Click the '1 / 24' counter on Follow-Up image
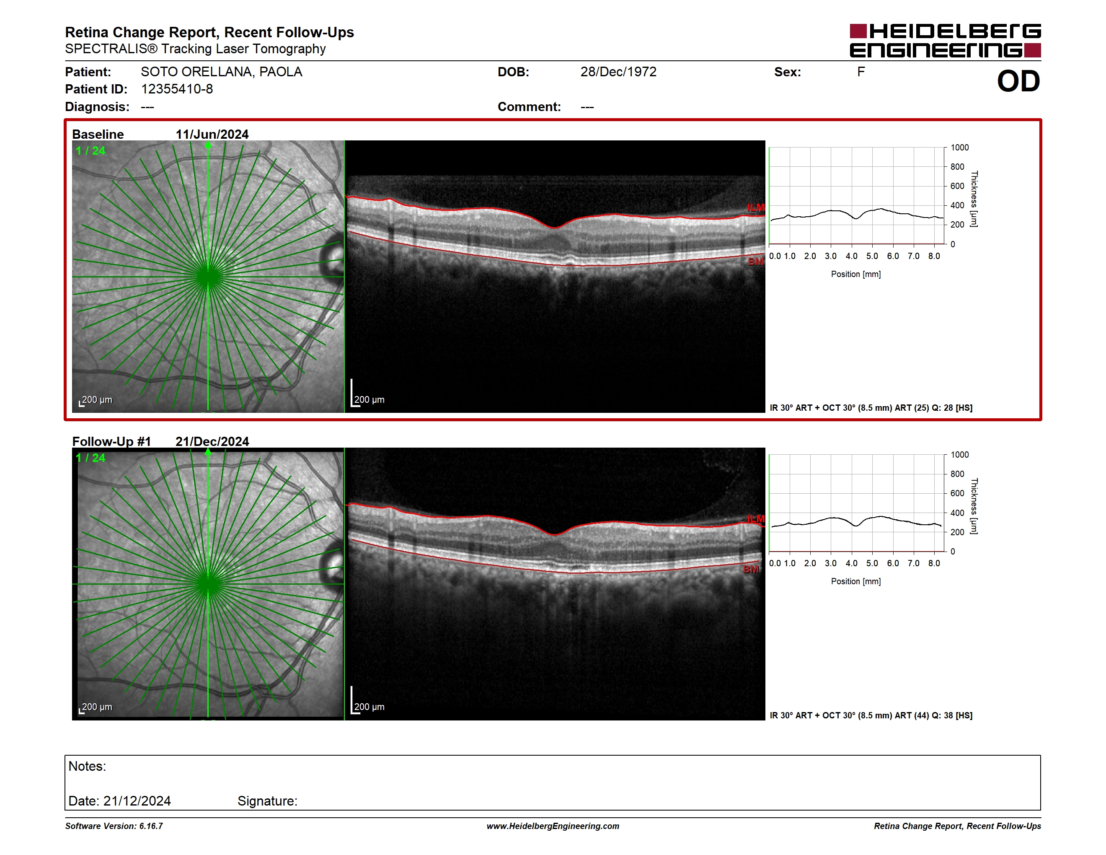Viewport: 1106px width, 855px height. point(90,458)
